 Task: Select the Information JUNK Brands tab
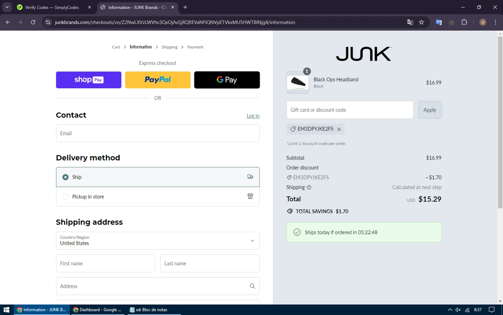tap(137, 7)
